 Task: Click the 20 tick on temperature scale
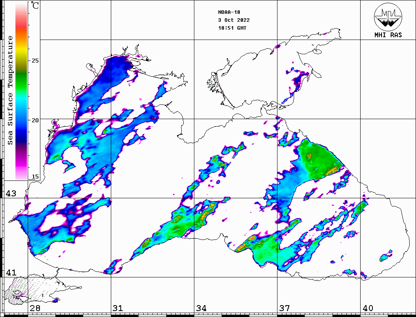pyautogui.click(x=35, y=120)
